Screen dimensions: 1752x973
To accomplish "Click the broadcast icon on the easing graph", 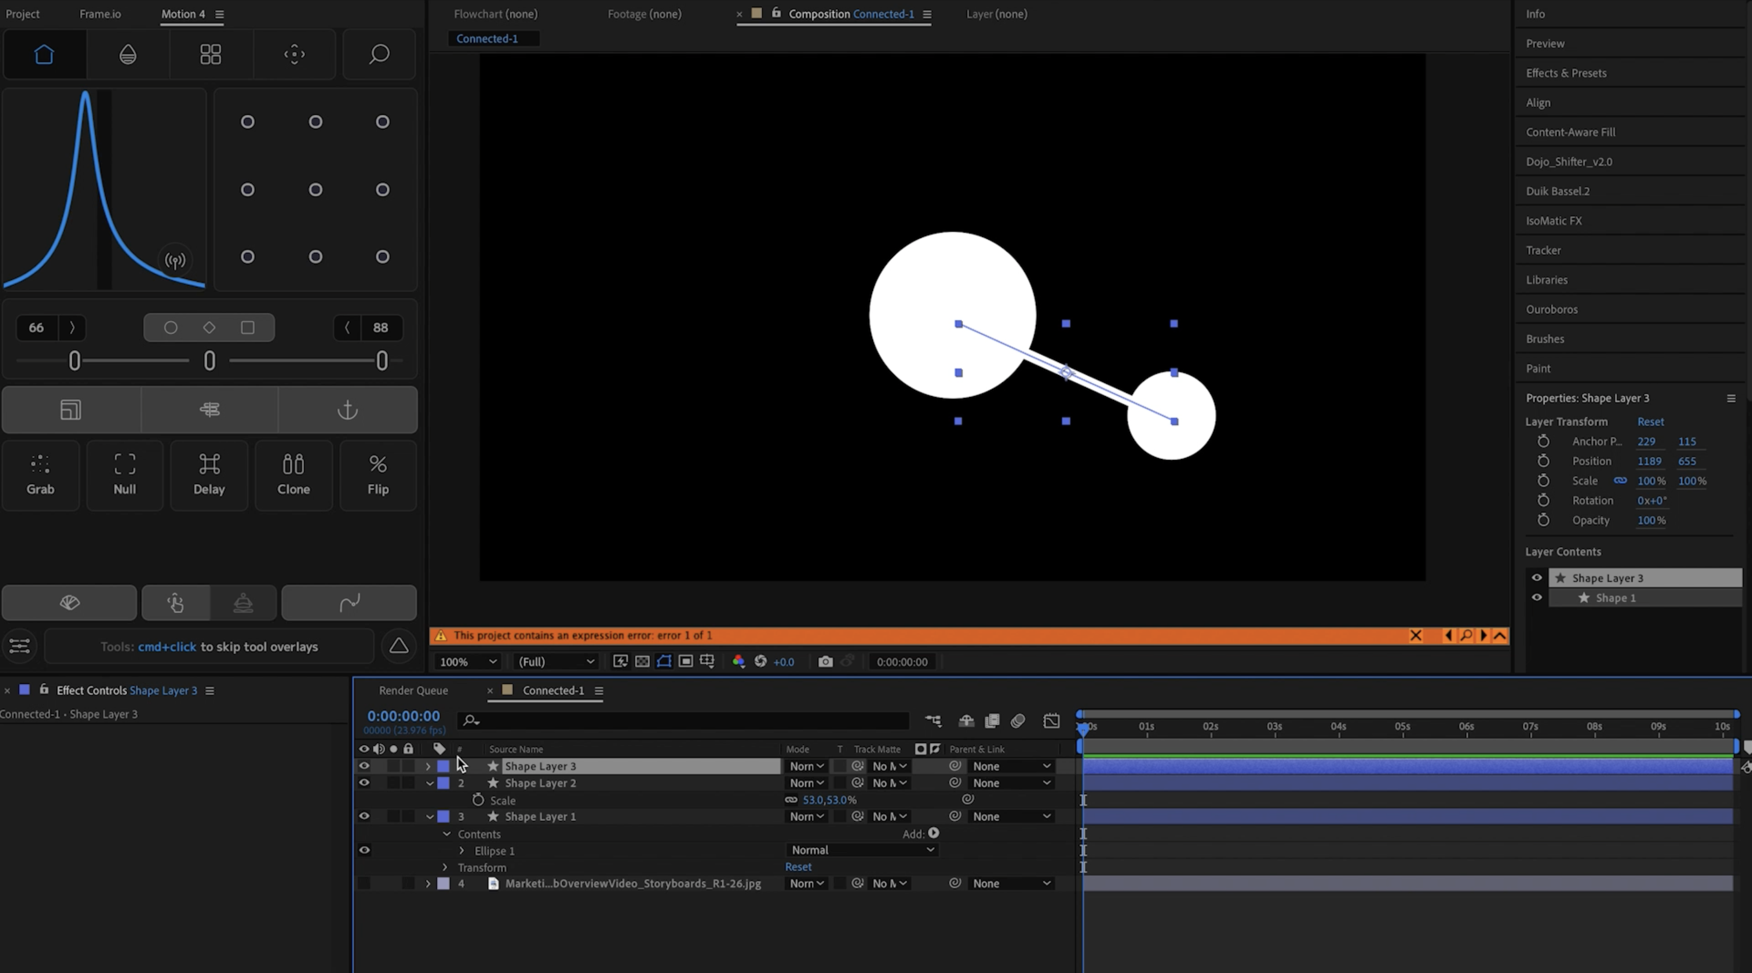I will click(x=175, y=261).
